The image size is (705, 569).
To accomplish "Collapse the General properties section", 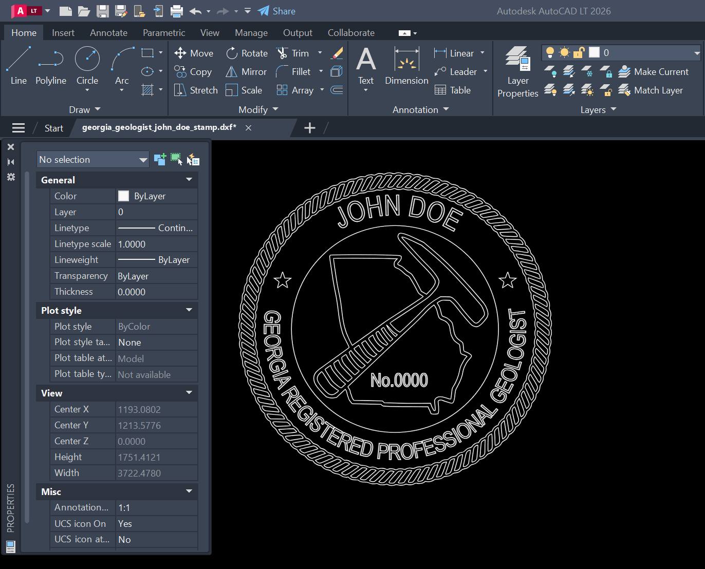I will coord(189,180).
